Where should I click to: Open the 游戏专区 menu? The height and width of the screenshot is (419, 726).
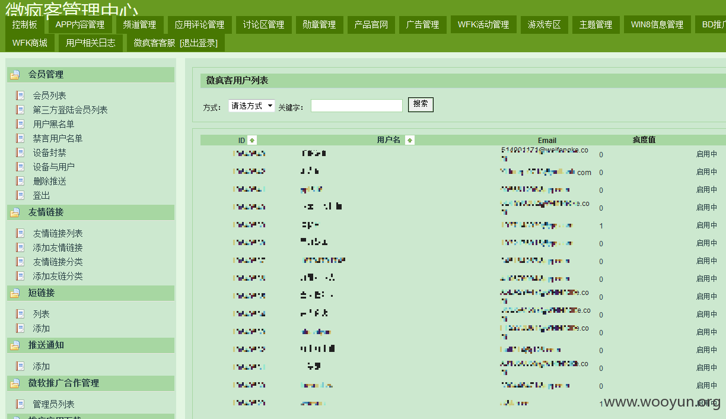click(x=544, y=24)
